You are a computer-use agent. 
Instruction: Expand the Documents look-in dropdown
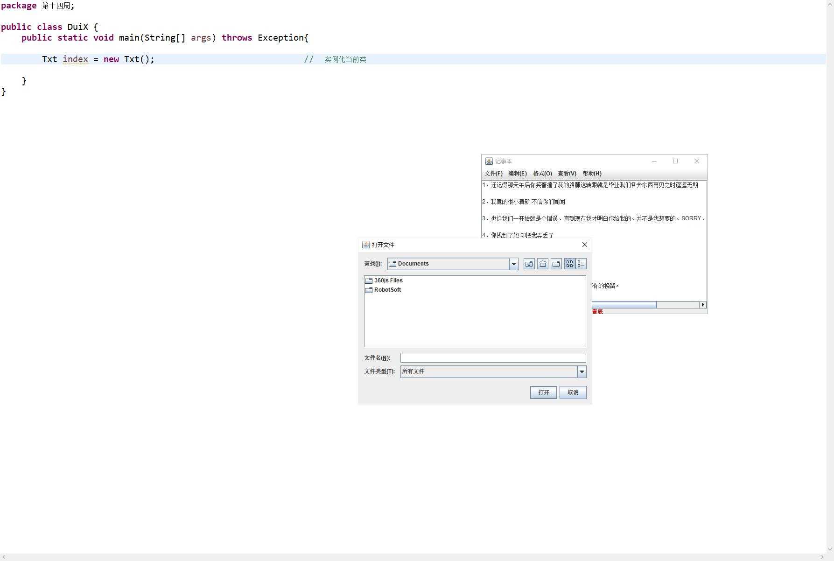[513, 264]
